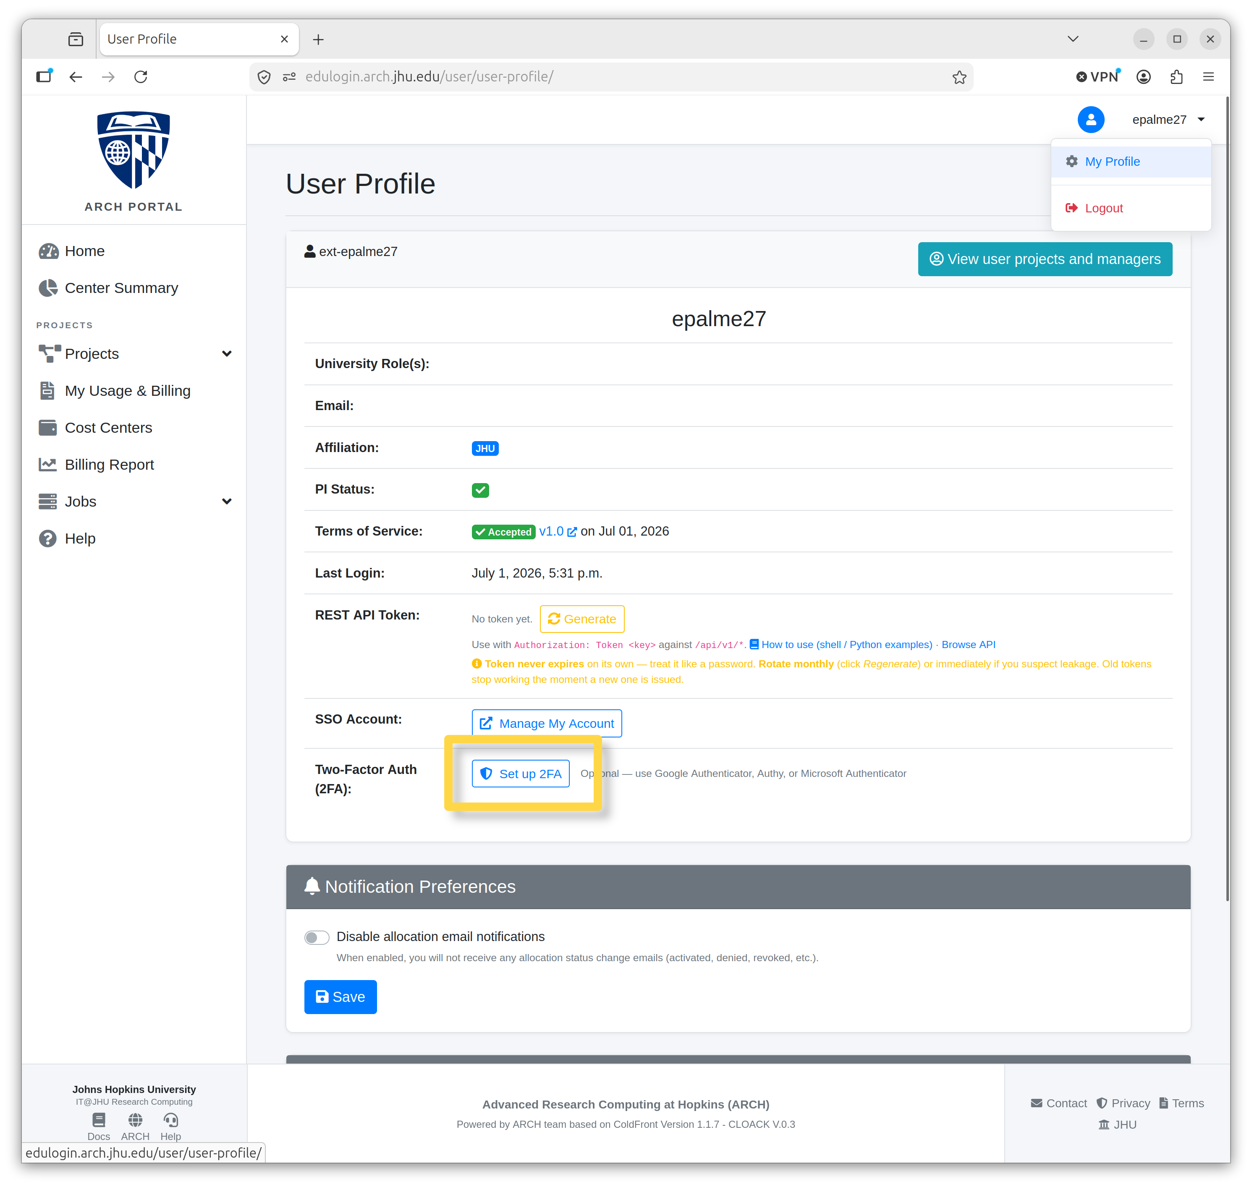Collapse the epalme27 user dropdown

point(1168,120)
